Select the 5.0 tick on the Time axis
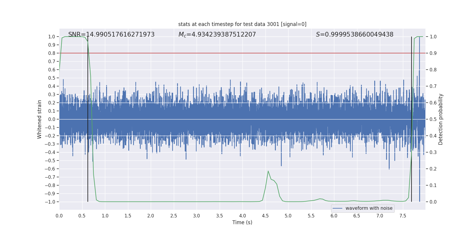The width and height of the screenshot is (473, 236). click(x=288, y=216)
